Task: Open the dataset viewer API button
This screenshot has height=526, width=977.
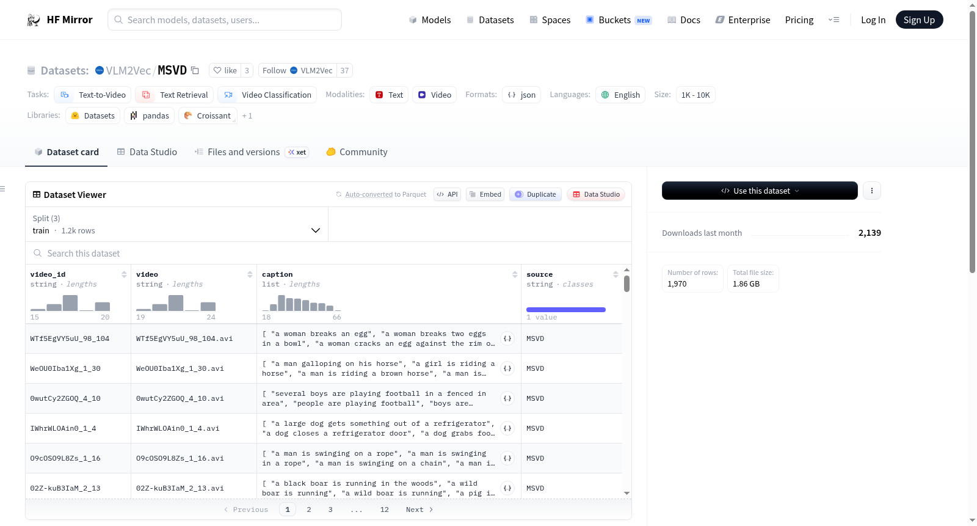Action: click(447, 194)
